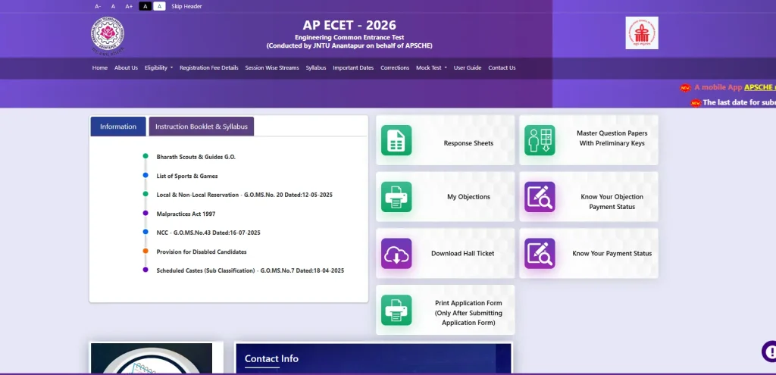The height and width of the screenshot is (375, 776).
Task: Click the JNTU Anantapur logo
Action: tap(108, 35)
